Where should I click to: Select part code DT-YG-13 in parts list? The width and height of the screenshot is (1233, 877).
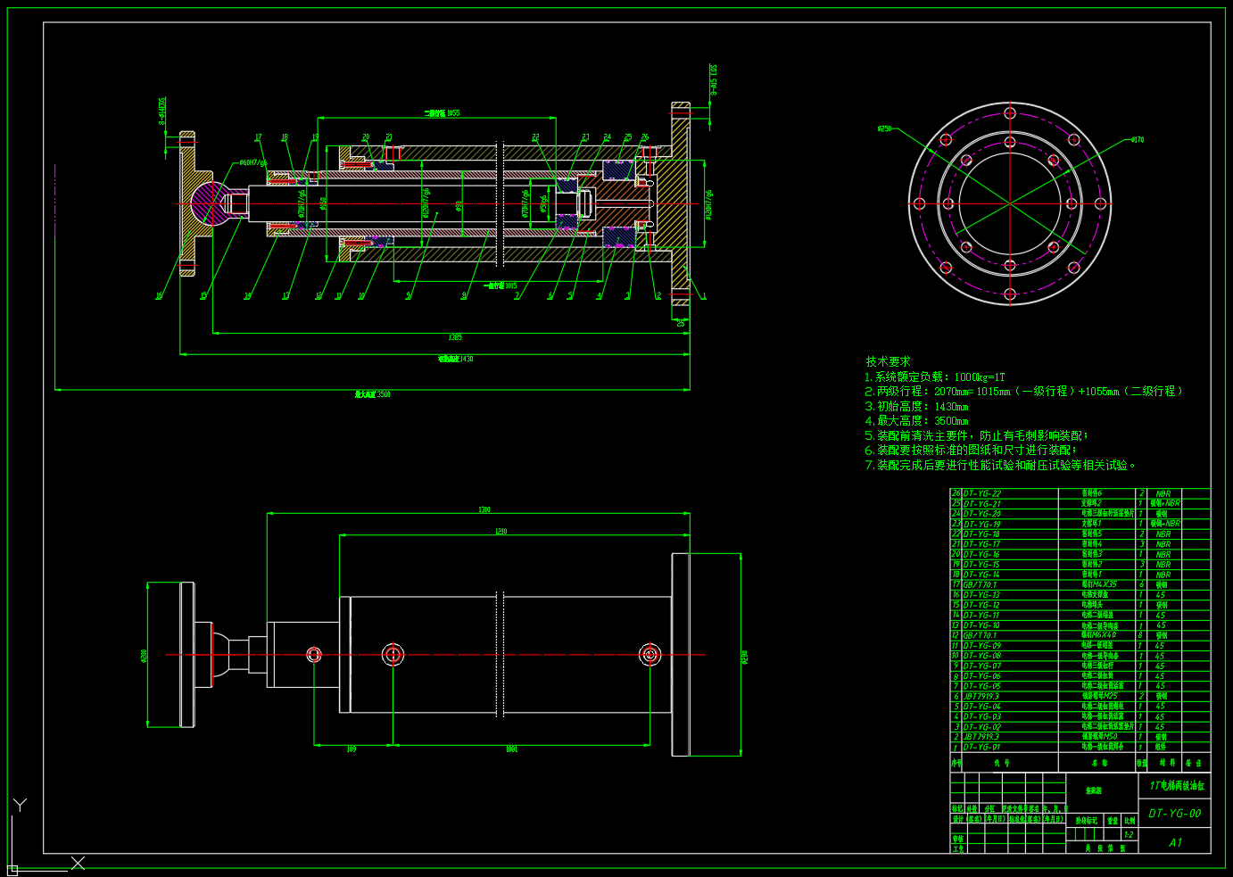pyautogui.click(x=982, y=595)
